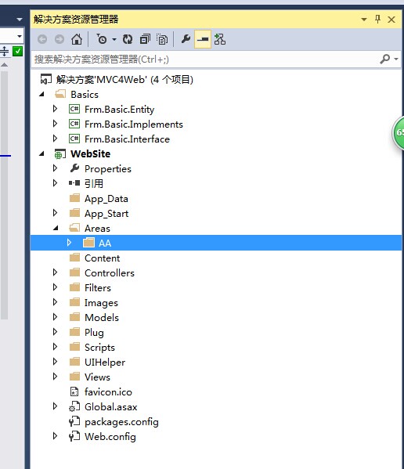Click the View Class Diagram icon
Viewport: 404px width, 469px height.
pyautogui.click(x=220, y=39)
